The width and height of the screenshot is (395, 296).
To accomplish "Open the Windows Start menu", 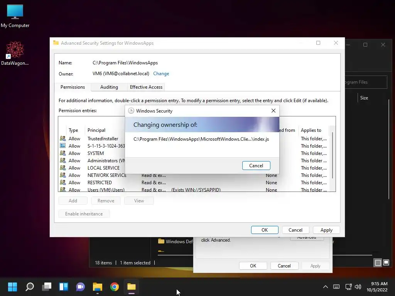I will click(12, 287).
